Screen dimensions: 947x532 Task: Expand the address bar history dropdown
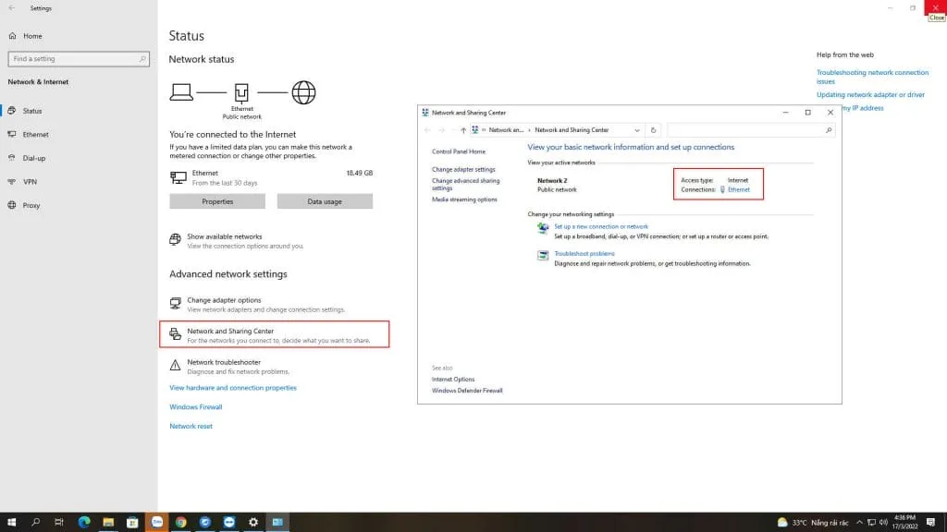pyautogui.click(x=637, y=130)
